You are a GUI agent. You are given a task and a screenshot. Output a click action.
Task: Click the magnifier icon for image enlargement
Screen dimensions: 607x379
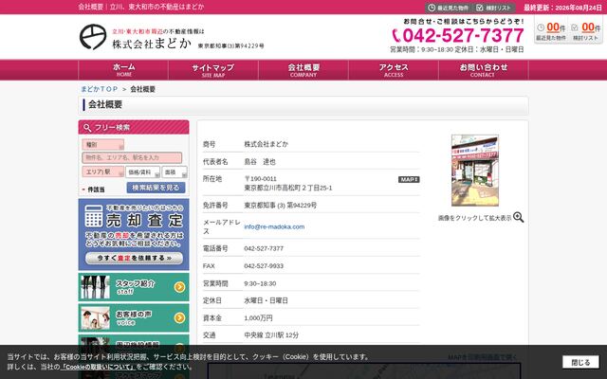[x=519, y=217]
